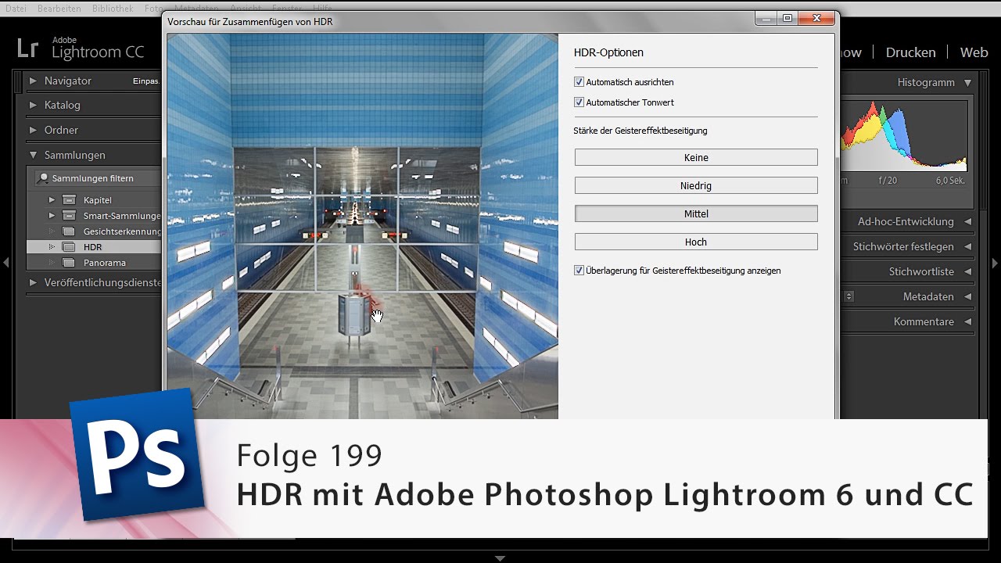The width and height of the screenshot is (1001, 563).
Task: Switch to the Drucken module
Action: coord(910,52)
